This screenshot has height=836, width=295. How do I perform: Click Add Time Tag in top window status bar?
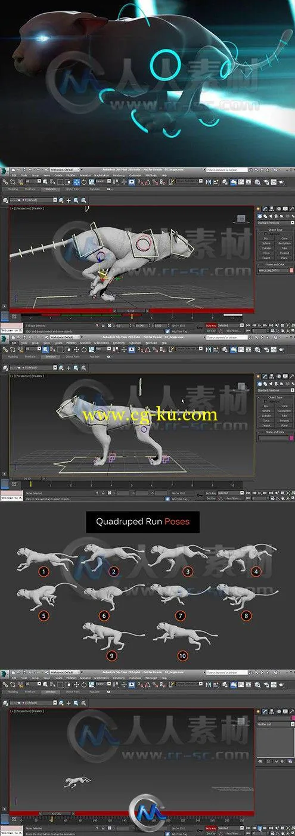[179, 332]
